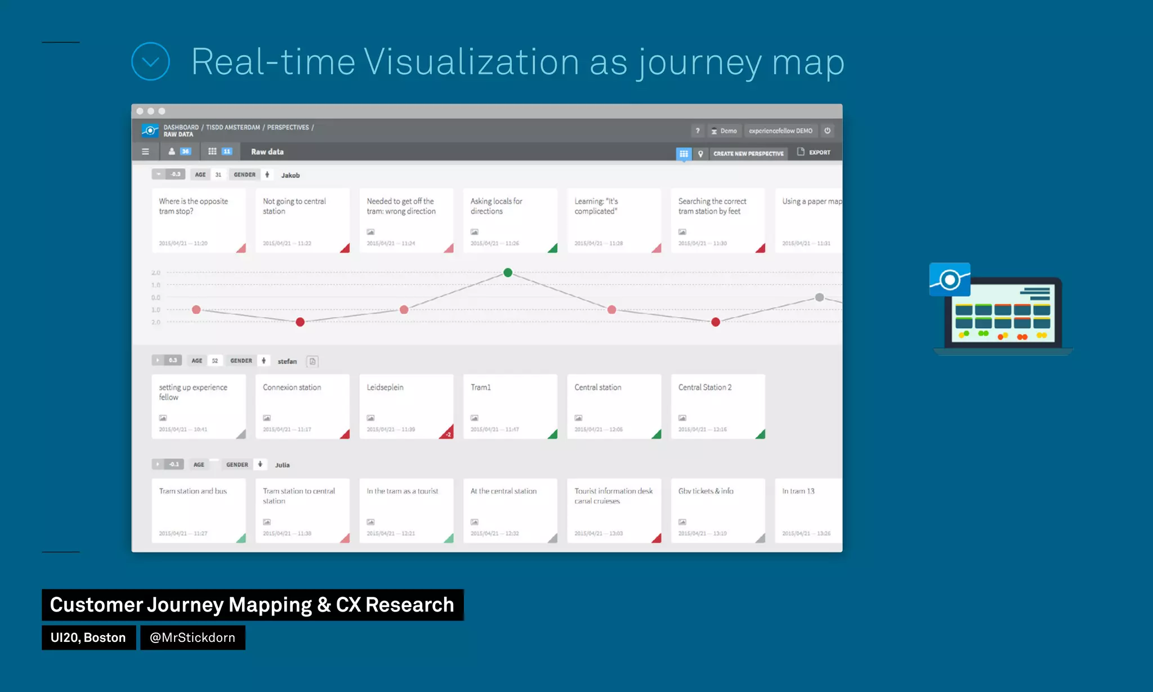This screenshot has width=1153, height=692.
Task: Click Julia's gender person icon
Action: tap(260, 465)
